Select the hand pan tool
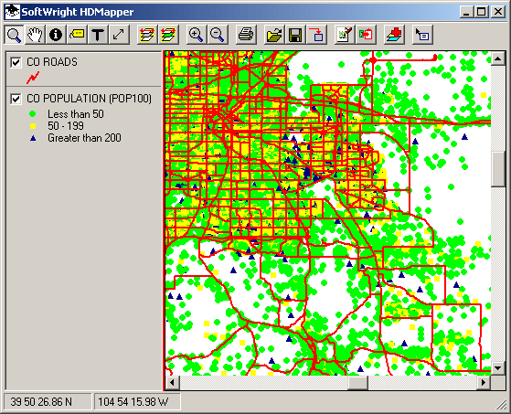This screenshot has width=511, height=414. (35, 35)
